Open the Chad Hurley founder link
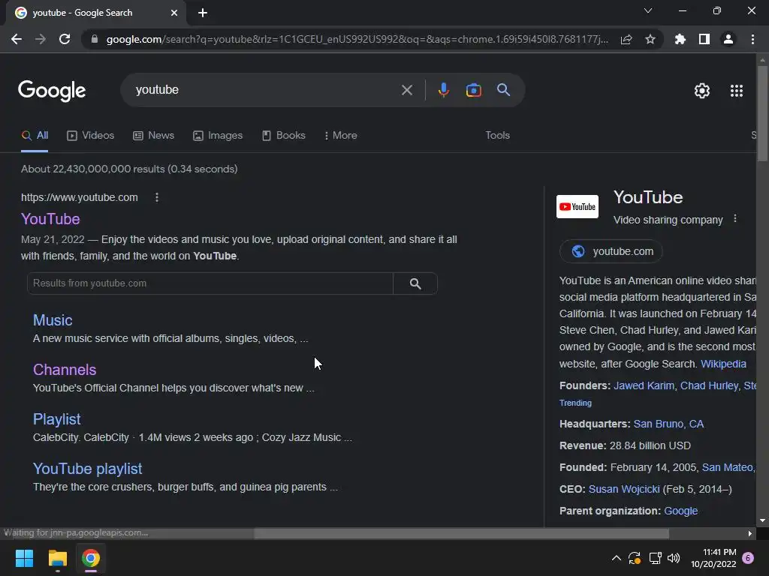Image resolution: width=769 pixels, height=576 pixels. click(x=709, y=386)
